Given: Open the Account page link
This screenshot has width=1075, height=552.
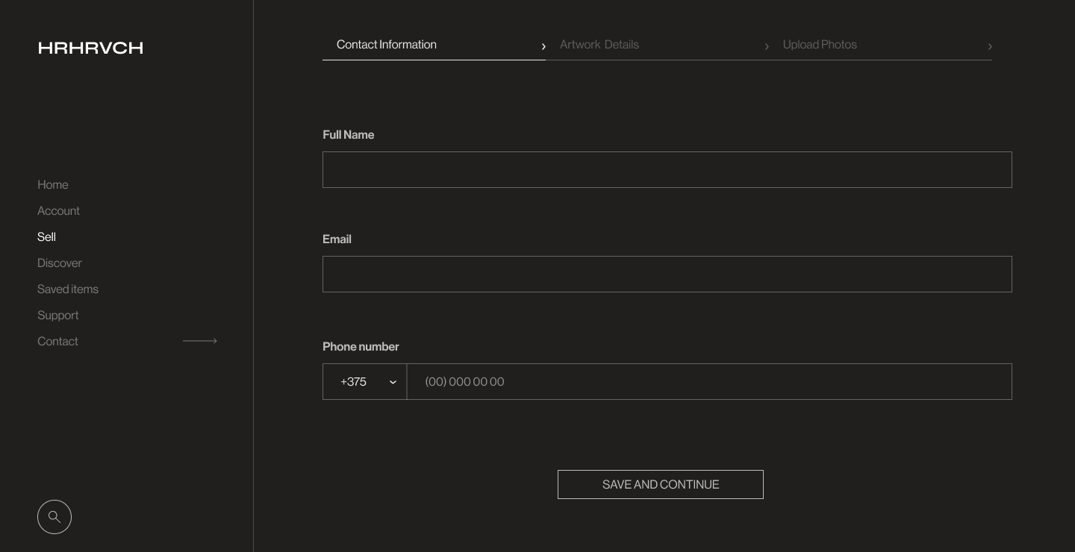Looking at the screenshot, I should tap(58, 210).
